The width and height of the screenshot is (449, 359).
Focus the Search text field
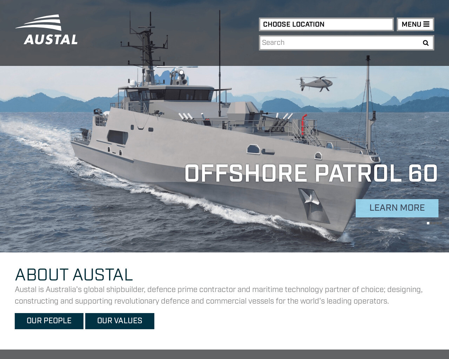point(340,43)
